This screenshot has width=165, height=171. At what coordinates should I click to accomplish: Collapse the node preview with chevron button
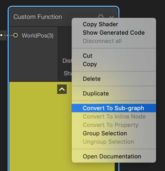[x=62, y=89]
